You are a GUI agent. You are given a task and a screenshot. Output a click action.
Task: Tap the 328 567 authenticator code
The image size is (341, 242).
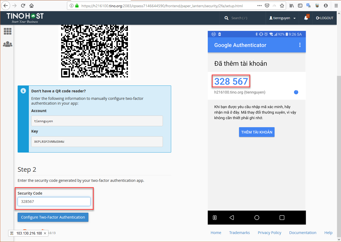tap(231, 81)
